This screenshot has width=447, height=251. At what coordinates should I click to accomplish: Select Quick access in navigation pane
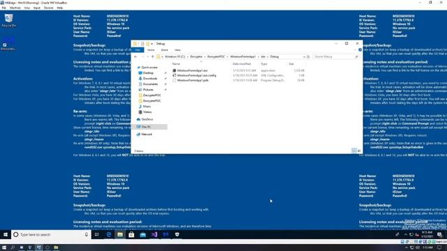coord(149,68)
